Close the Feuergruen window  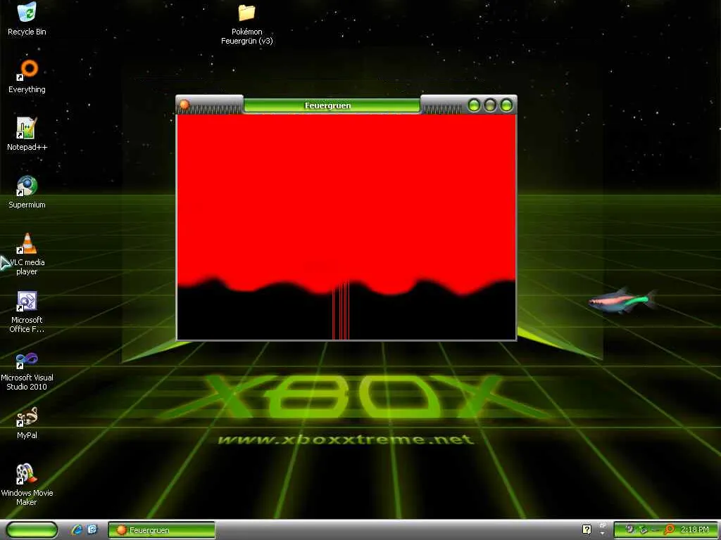click(506, 105)
